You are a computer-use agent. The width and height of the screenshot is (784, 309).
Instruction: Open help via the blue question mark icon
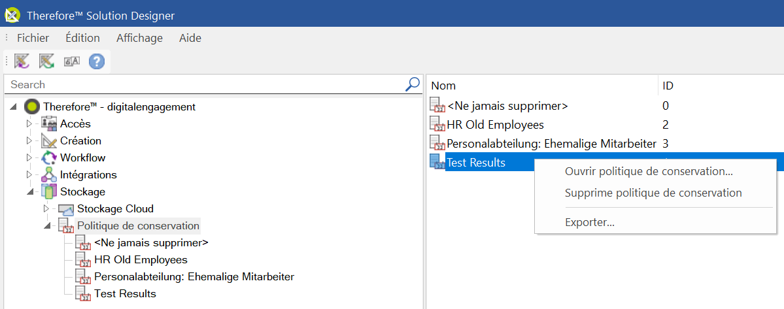(97, 61)
